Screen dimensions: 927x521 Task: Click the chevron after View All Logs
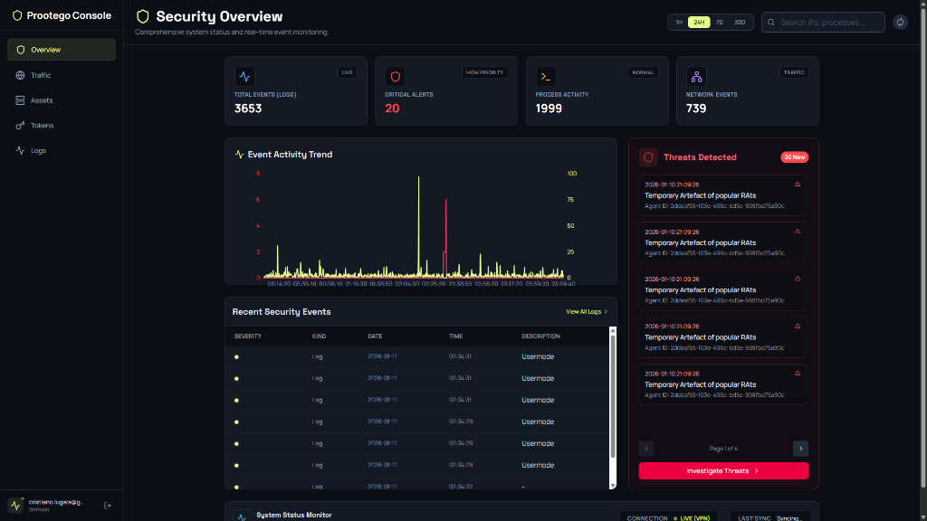[x=604, y=311]
